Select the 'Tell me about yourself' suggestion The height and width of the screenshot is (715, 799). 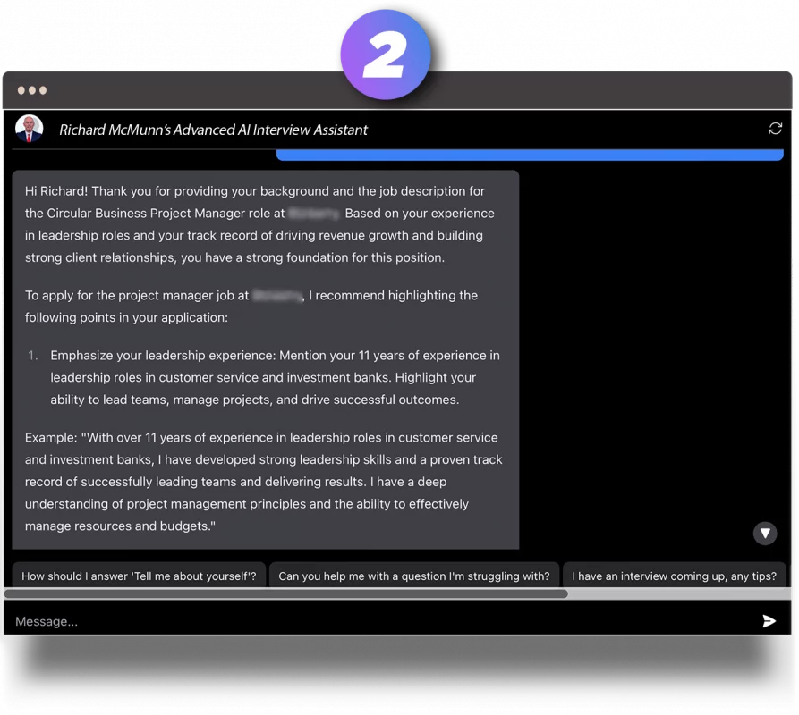pyautogui.click(x=139, y=576)
